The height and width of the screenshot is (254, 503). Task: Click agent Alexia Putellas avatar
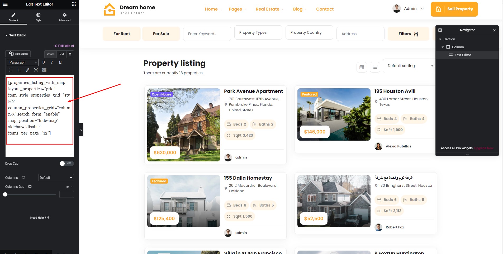point(378,146)
